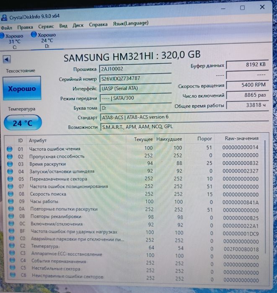
Task: Click status dot for attribute C4 row
Action: (12, 260)
